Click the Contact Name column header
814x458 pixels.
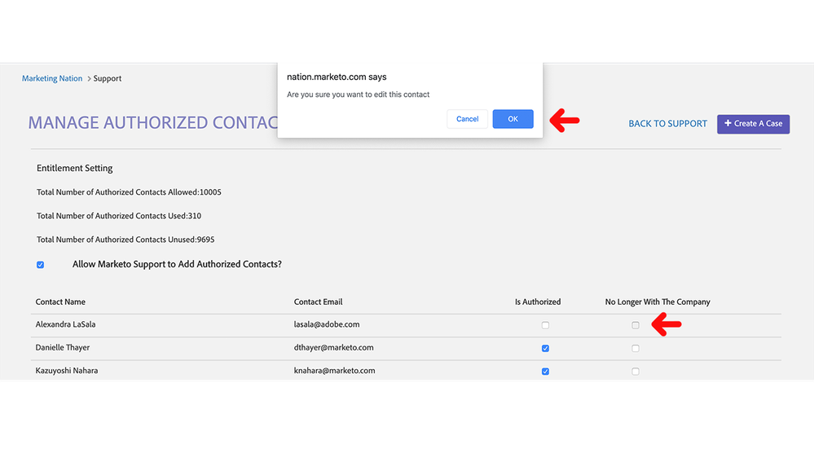[x=60, y=302]
